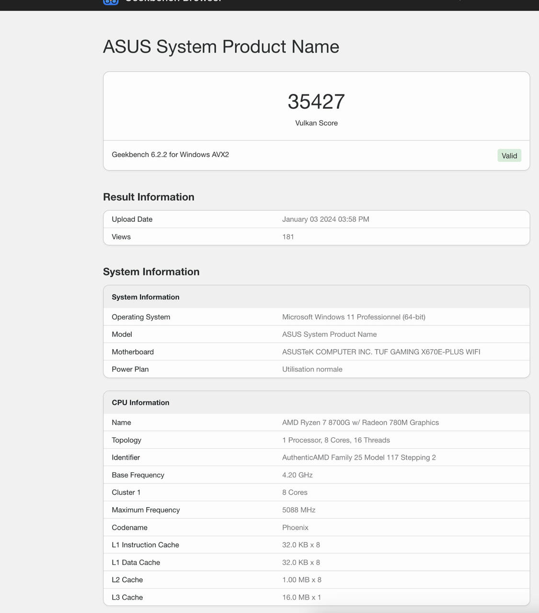
Task: Click the 'L1 Data Cache' label
Action: (136, 562)
